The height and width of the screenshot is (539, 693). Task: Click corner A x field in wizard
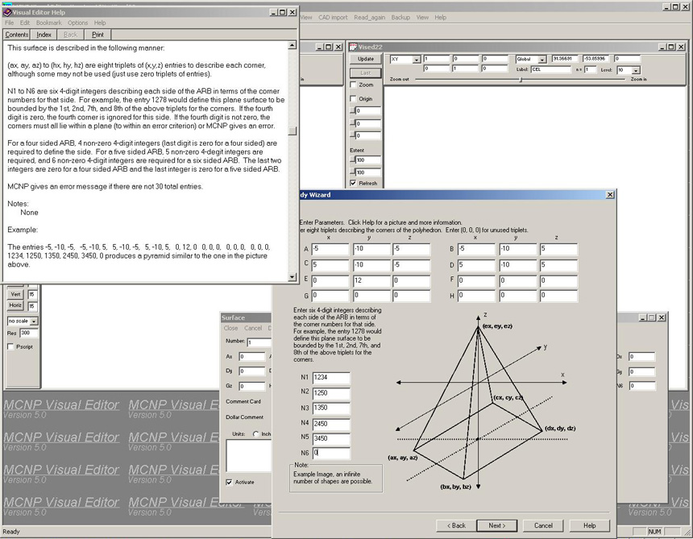point(330,249)
